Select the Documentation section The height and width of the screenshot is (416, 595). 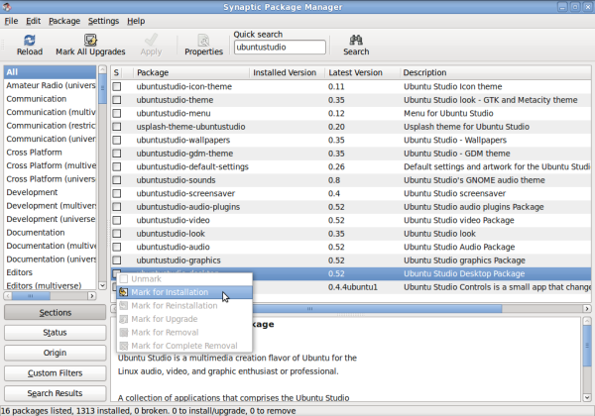point(50,232)
